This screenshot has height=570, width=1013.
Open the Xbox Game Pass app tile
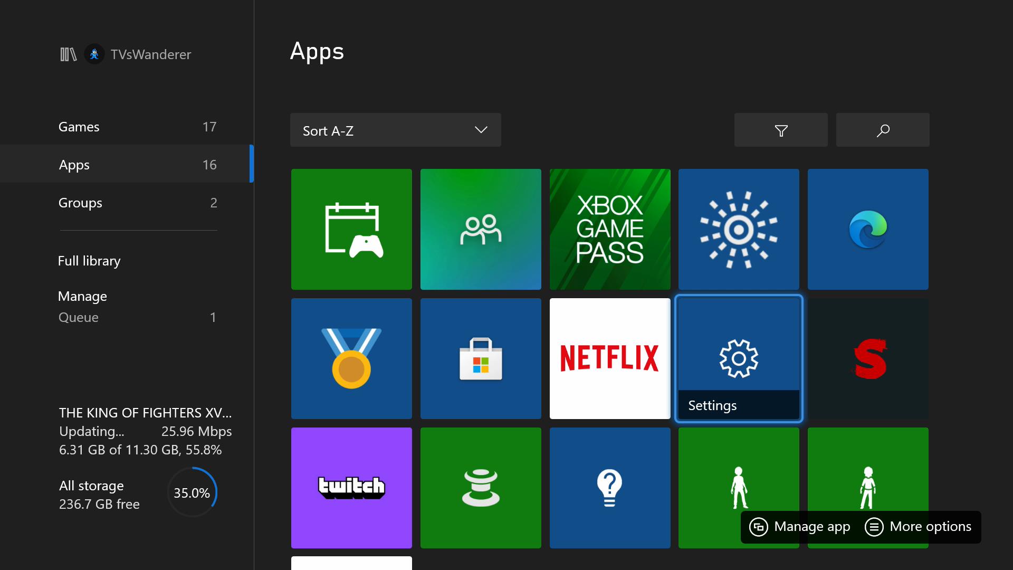click(x=609, y=229)
